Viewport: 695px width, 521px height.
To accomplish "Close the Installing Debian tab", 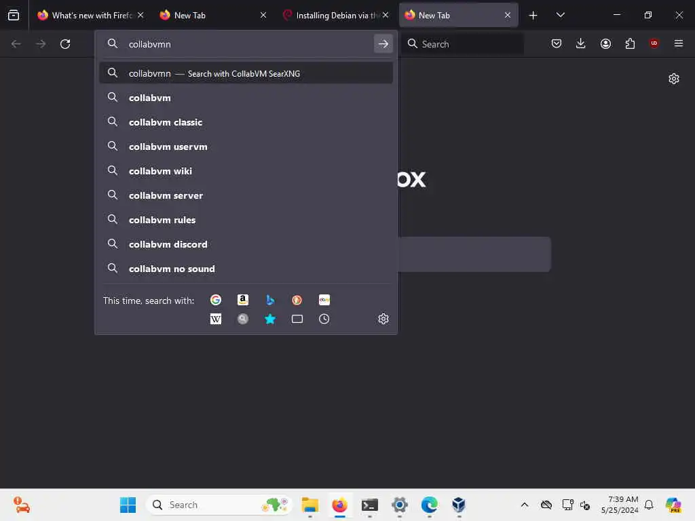I will (386, 15).
